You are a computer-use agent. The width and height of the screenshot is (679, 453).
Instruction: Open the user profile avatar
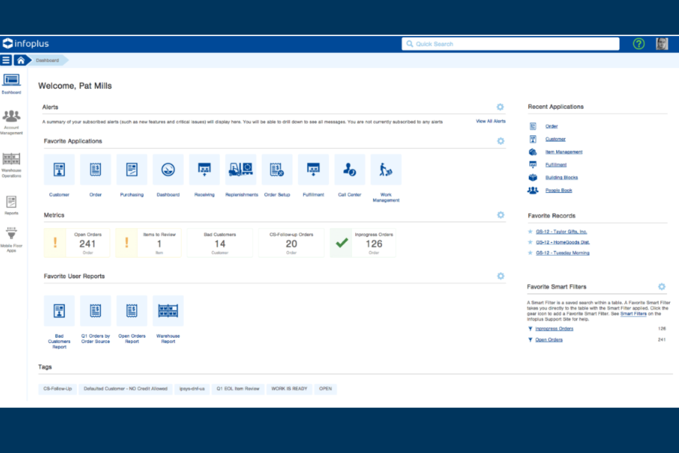[x=662, y=44]
